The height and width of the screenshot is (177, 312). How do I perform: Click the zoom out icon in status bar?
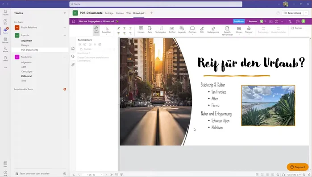pos(278,175)
